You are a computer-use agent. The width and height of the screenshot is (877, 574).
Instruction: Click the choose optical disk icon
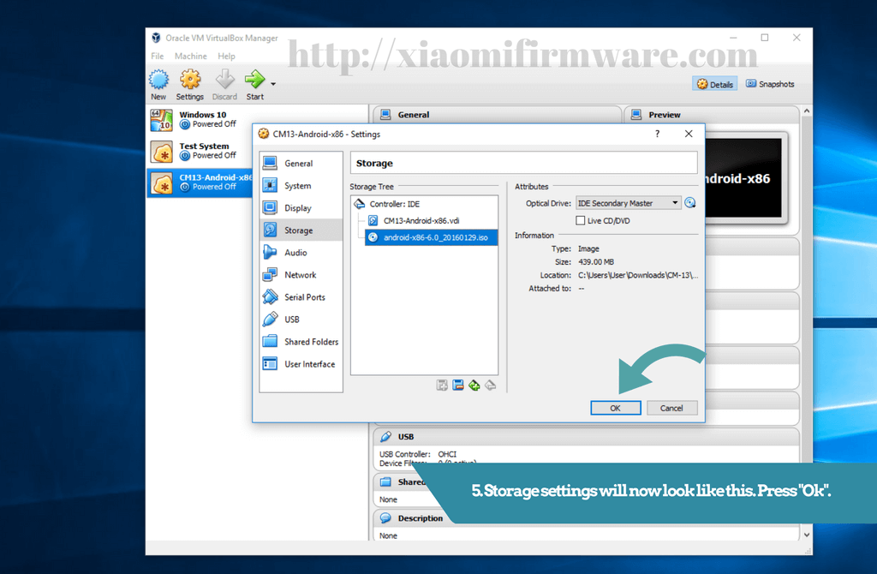690,203
